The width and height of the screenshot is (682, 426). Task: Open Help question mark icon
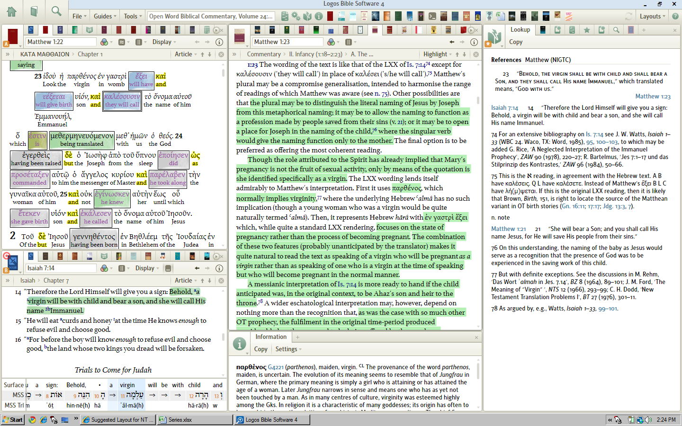click(675, 16)
